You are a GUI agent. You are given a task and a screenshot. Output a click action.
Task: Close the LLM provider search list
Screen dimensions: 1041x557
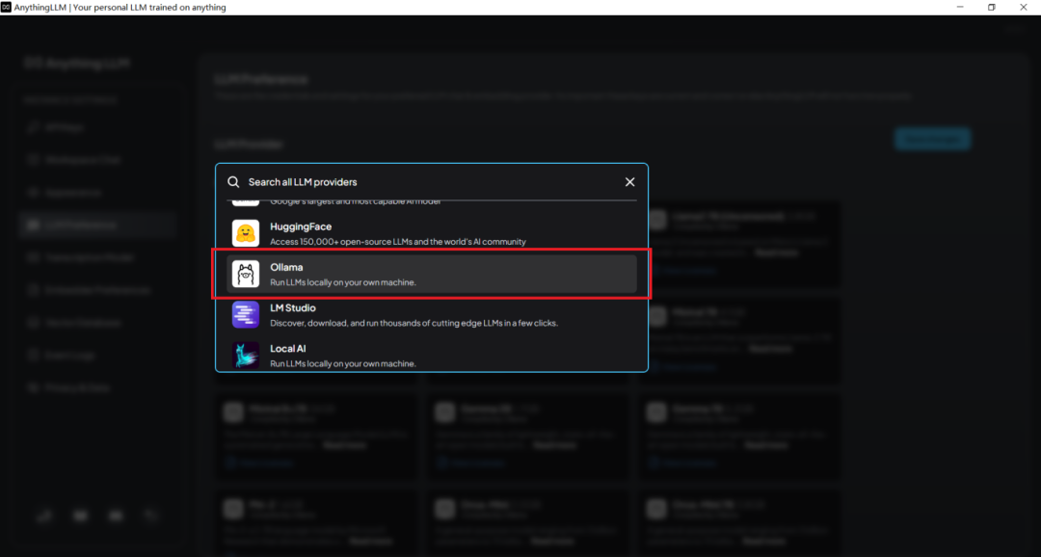(x=630, y=182)
